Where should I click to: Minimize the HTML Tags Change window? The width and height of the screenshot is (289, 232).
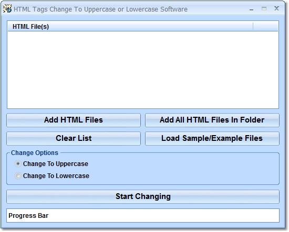tap(251, 9)
